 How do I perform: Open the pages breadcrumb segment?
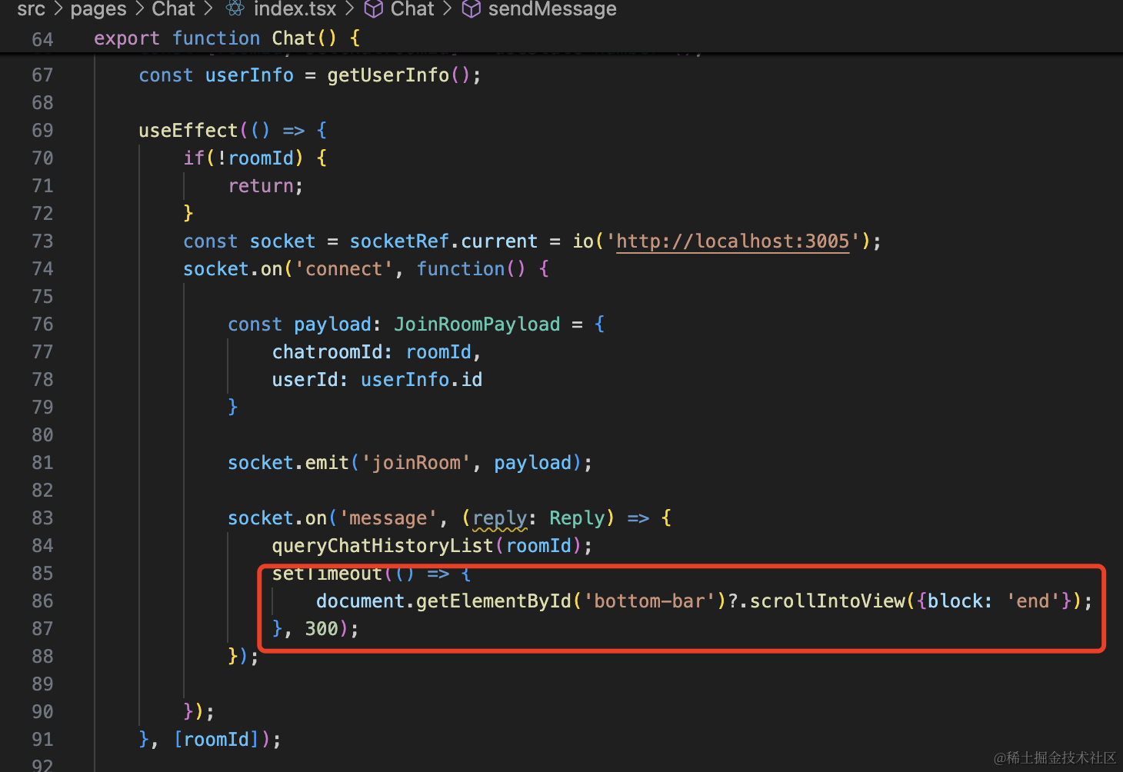[x=98, y=8]
